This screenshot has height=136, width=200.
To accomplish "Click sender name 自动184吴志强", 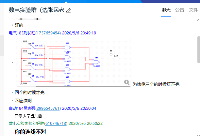I will (x=22, y=108).
